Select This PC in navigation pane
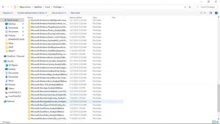Screen dimensions: 220x124 (10, 61)
